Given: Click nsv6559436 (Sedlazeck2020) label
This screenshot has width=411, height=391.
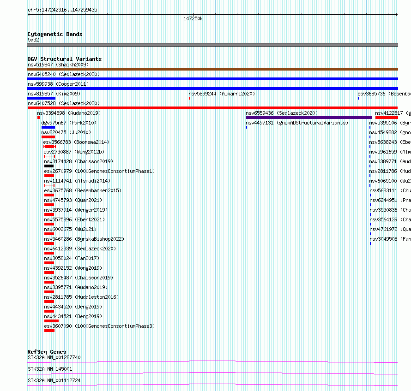Looking at the screenshot, I should coord(282,113).
